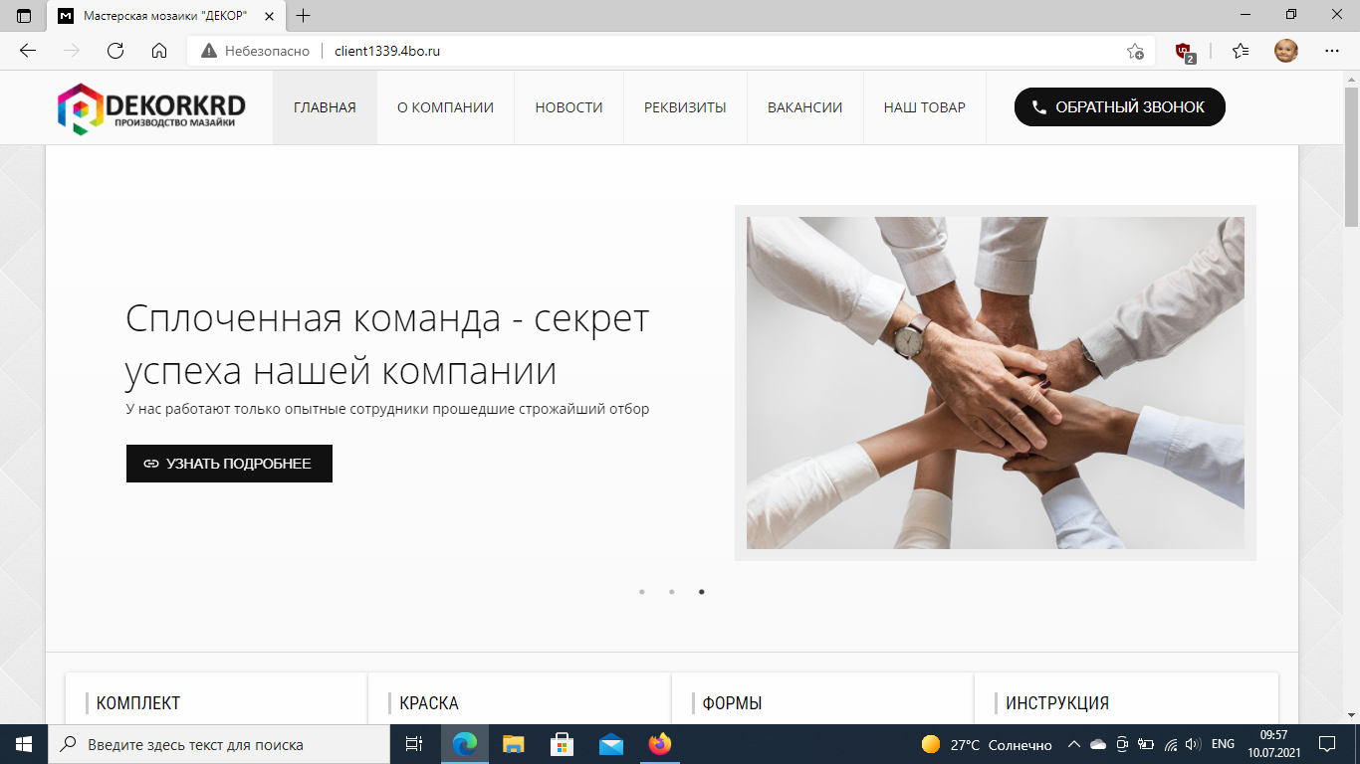The height and width of the screenshot is (764, 1360).
Task: Click the УЗНАТЬ ПОДРОБНЕЕ button
Action: click(229, 464)
